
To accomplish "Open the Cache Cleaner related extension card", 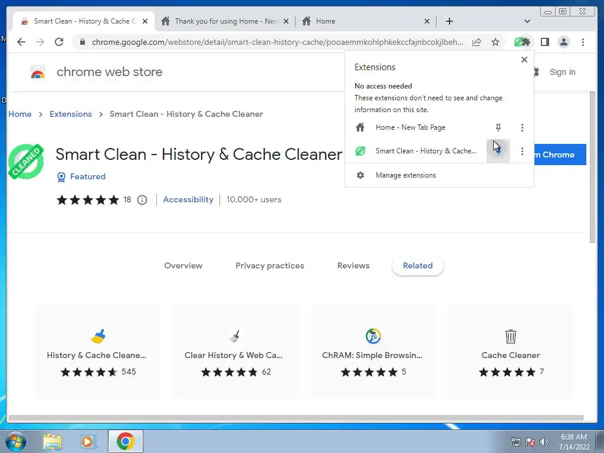I will tap(510, 352).
